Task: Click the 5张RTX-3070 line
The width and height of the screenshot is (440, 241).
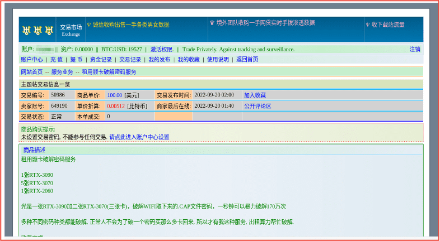Action: (37, 183)
